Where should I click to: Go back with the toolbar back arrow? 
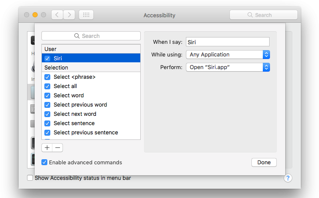tap(57, 15)
